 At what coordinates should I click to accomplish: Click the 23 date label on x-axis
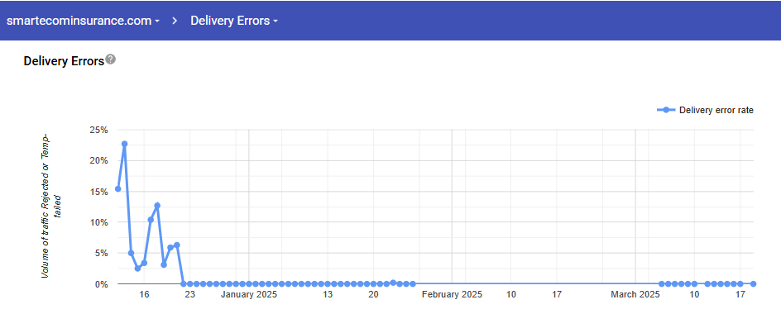(189, 295)
